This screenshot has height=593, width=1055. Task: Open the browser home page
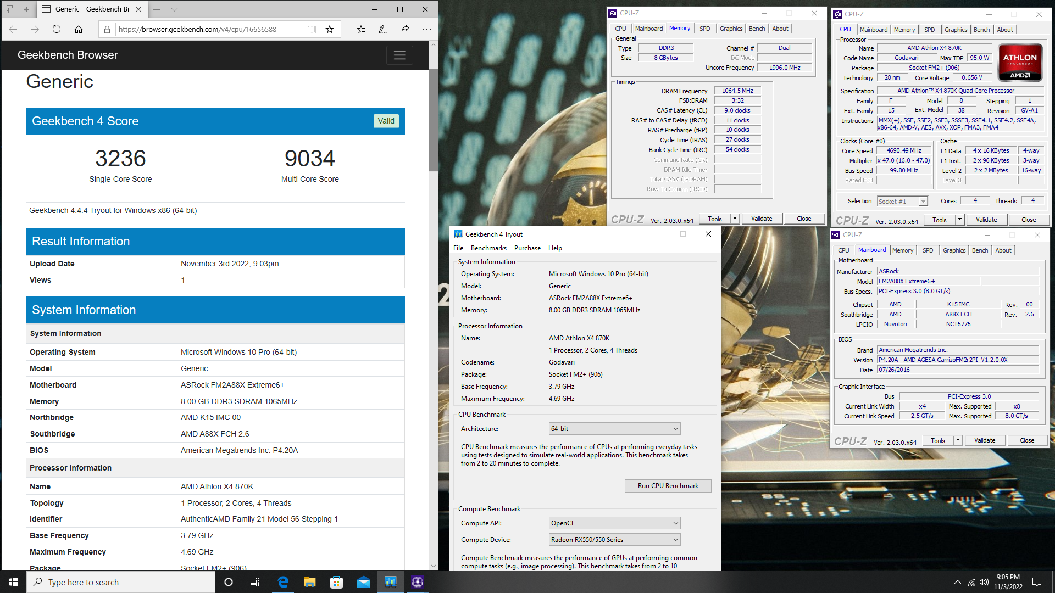tap(79, 30)
